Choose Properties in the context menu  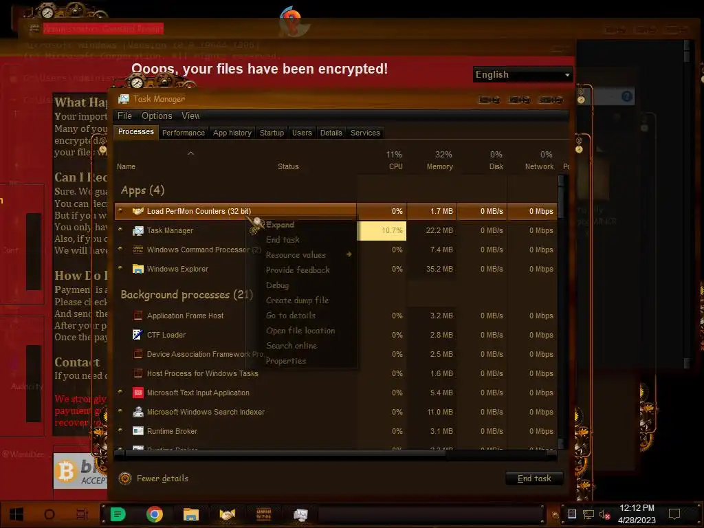pos(285,361)
